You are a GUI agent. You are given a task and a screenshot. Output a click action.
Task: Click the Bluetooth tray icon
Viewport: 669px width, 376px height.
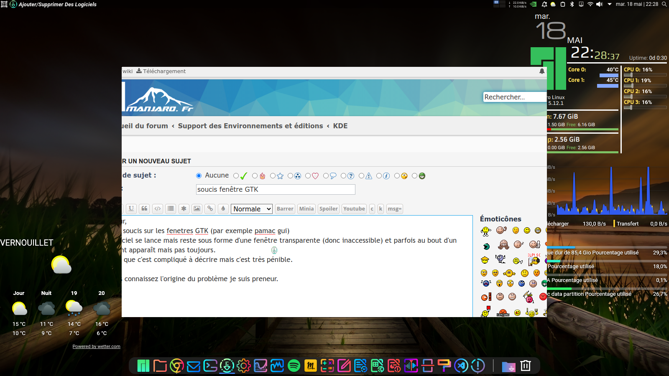[572, 4]
